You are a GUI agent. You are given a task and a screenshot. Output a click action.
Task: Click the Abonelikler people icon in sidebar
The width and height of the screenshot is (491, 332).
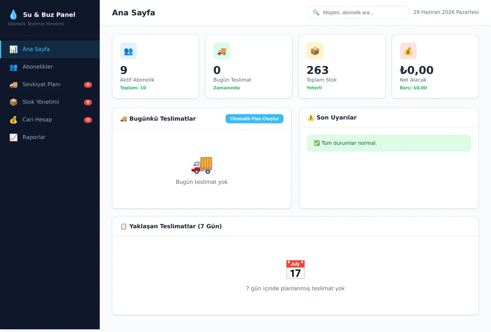(14, 67)
